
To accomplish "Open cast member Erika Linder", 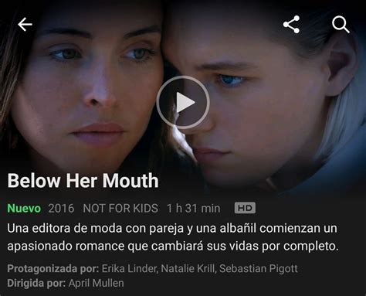I will tap(129, 268).
